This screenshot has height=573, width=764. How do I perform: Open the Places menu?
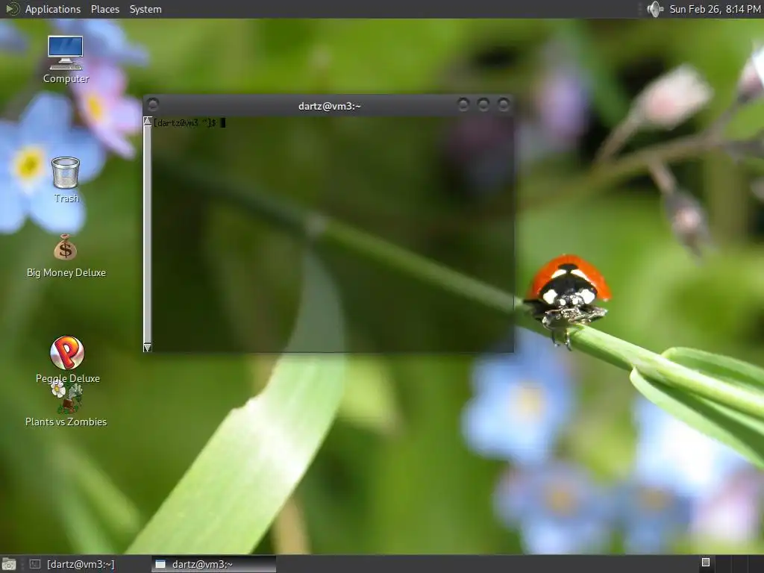point(105,9)
